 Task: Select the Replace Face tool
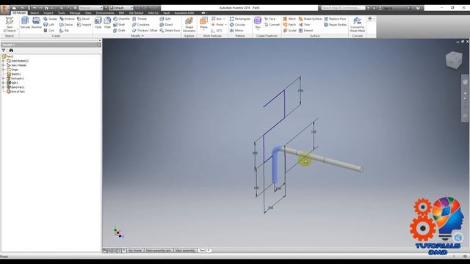335,19
